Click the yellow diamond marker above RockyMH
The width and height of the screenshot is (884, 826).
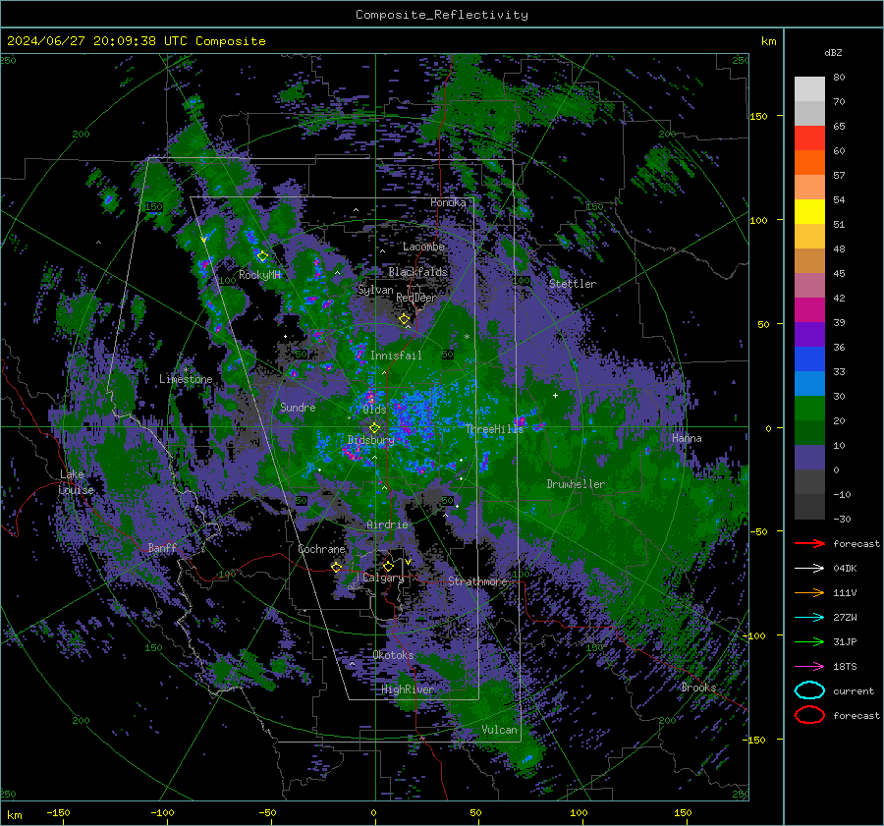(262, 256)
